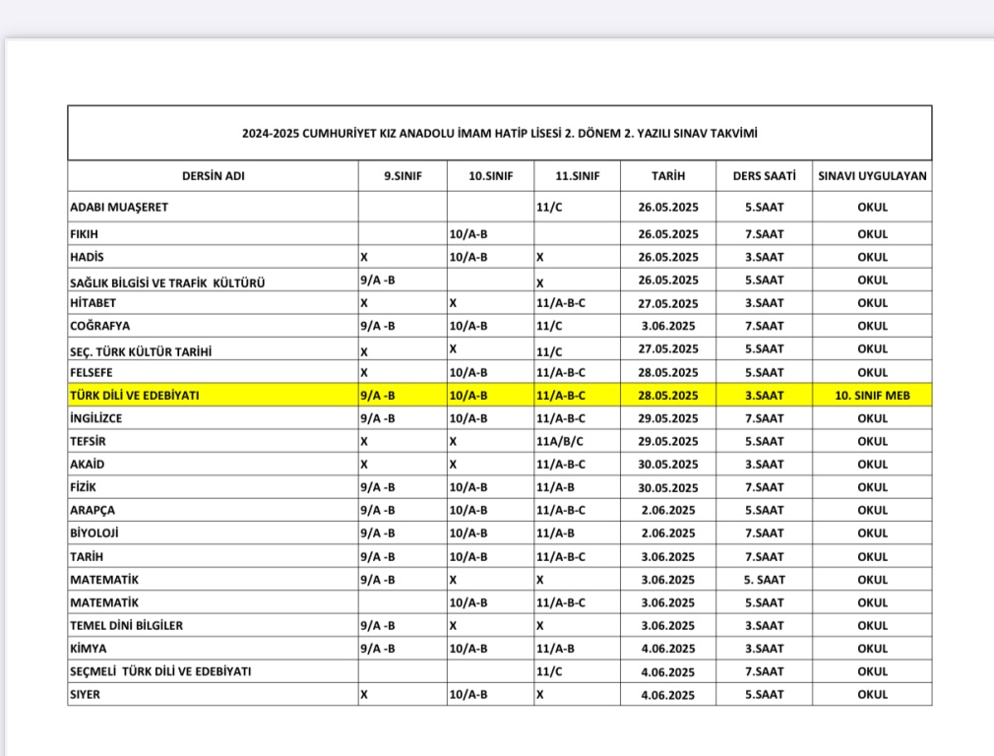Click the 9.SINIF column header

pyautogui.click(x=402, y=176)
